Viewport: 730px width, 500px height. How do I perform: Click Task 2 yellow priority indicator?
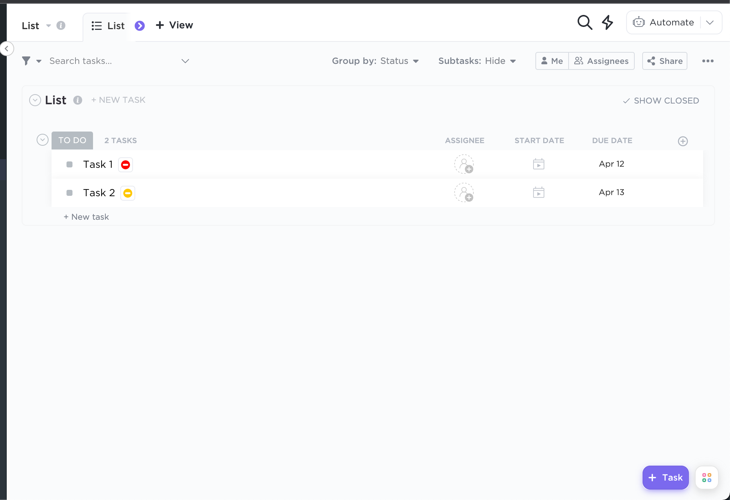[128, 193]
